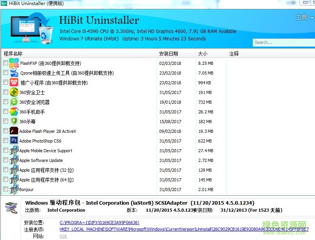Tick the Bonjour checkbox

pos(5,189)
